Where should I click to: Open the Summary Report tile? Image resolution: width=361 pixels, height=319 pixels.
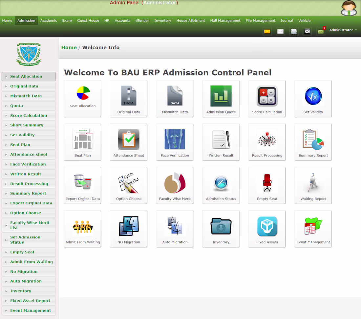point(313,142)
